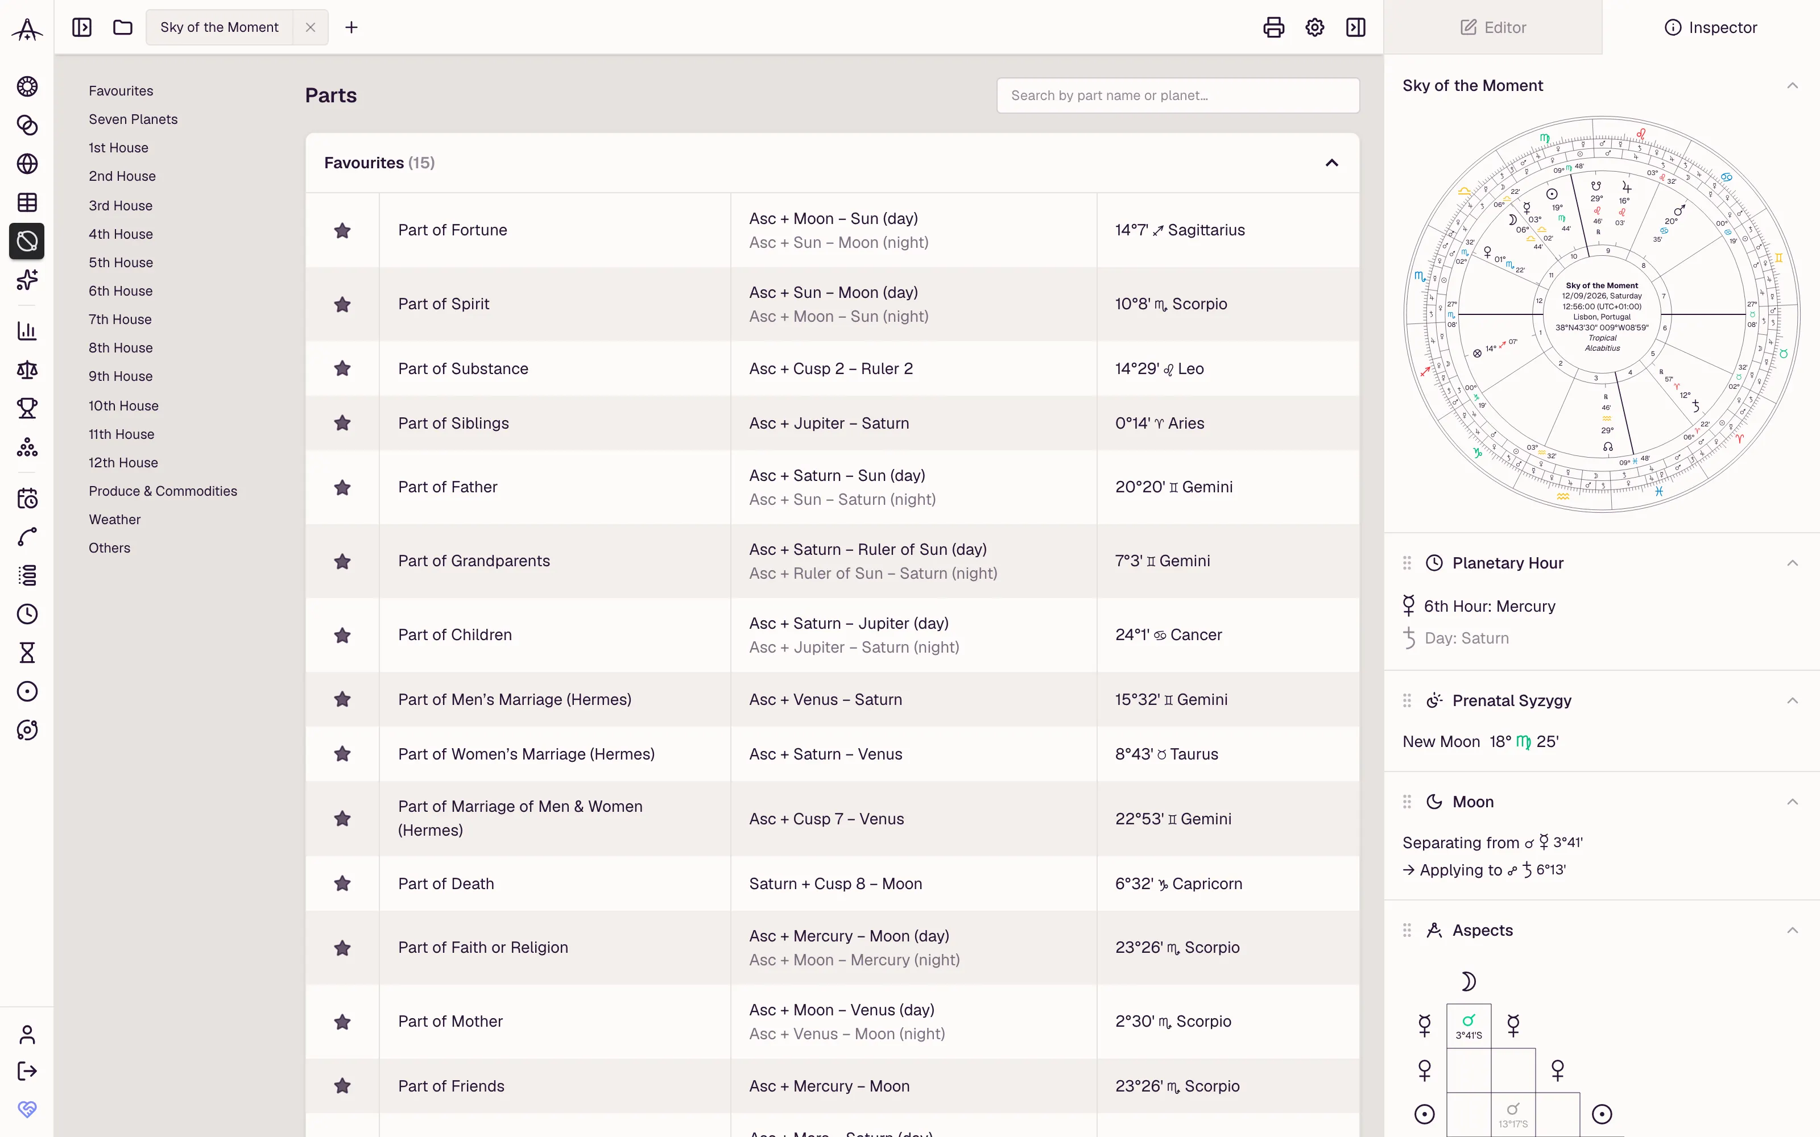This screenshot has width=1820, height=1137.
Task: Switch to the Inspector tab
Action: click(1711, 28)
